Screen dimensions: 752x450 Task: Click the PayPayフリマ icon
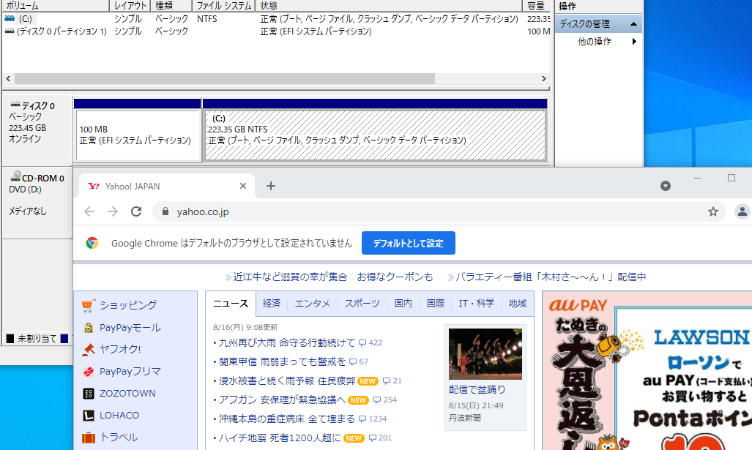click(x=89, y=372)
